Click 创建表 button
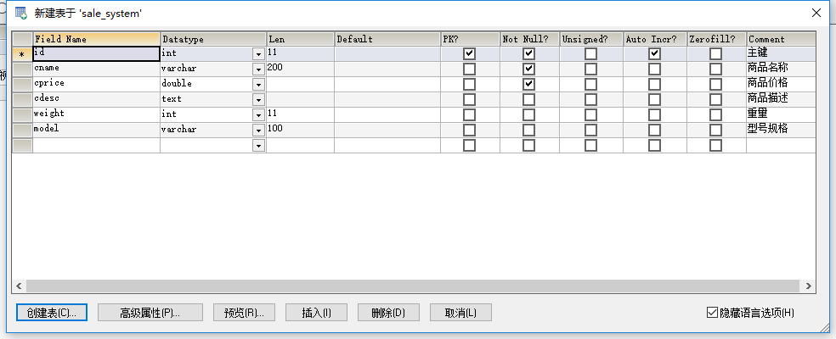 tap(52, 313)
